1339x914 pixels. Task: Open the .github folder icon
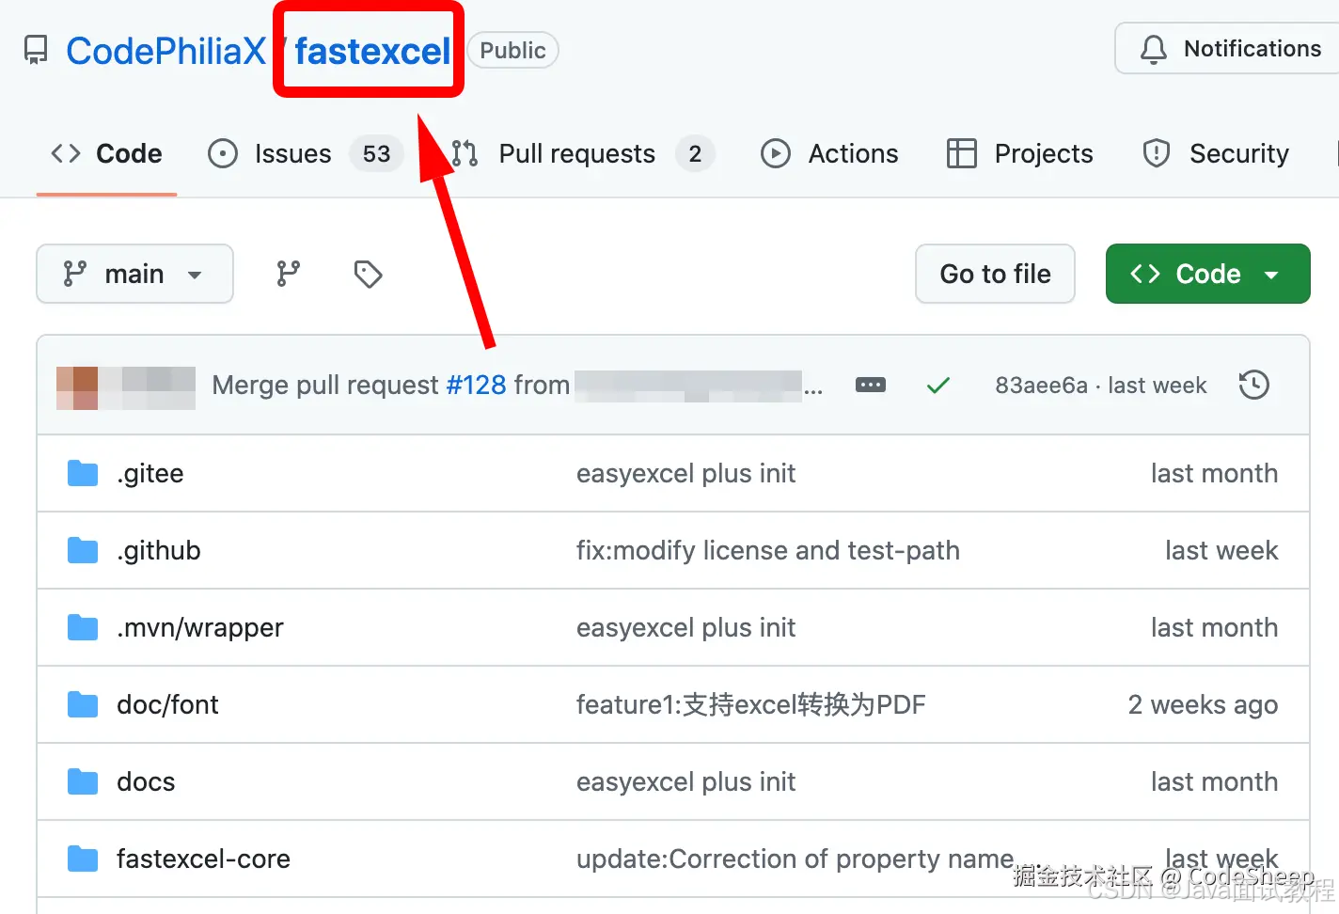pyautogui.click(x=82, y=550)
